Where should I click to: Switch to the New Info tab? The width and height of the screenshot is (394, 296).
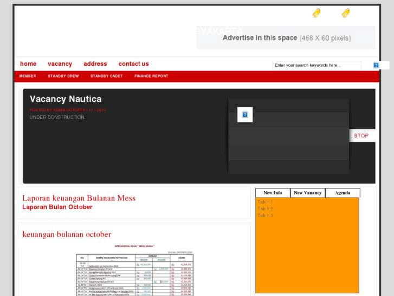click(x=273, y=193)
